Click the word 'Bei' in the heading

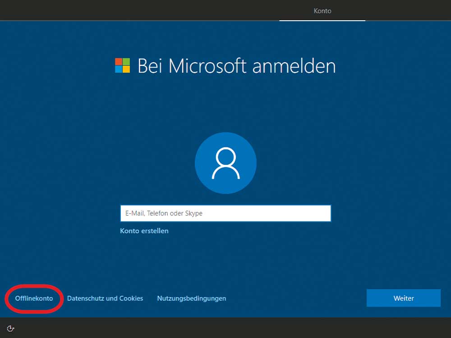(x=150, y=66)
